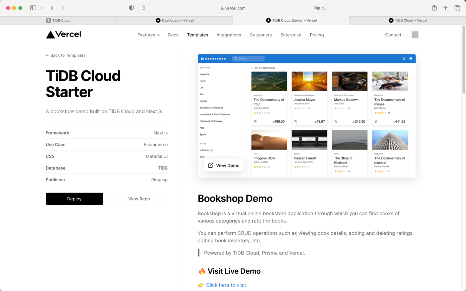Click the search magnifier in the Bookstore demo
Screen dimensions: 466x291
click(x=236, y=59)
